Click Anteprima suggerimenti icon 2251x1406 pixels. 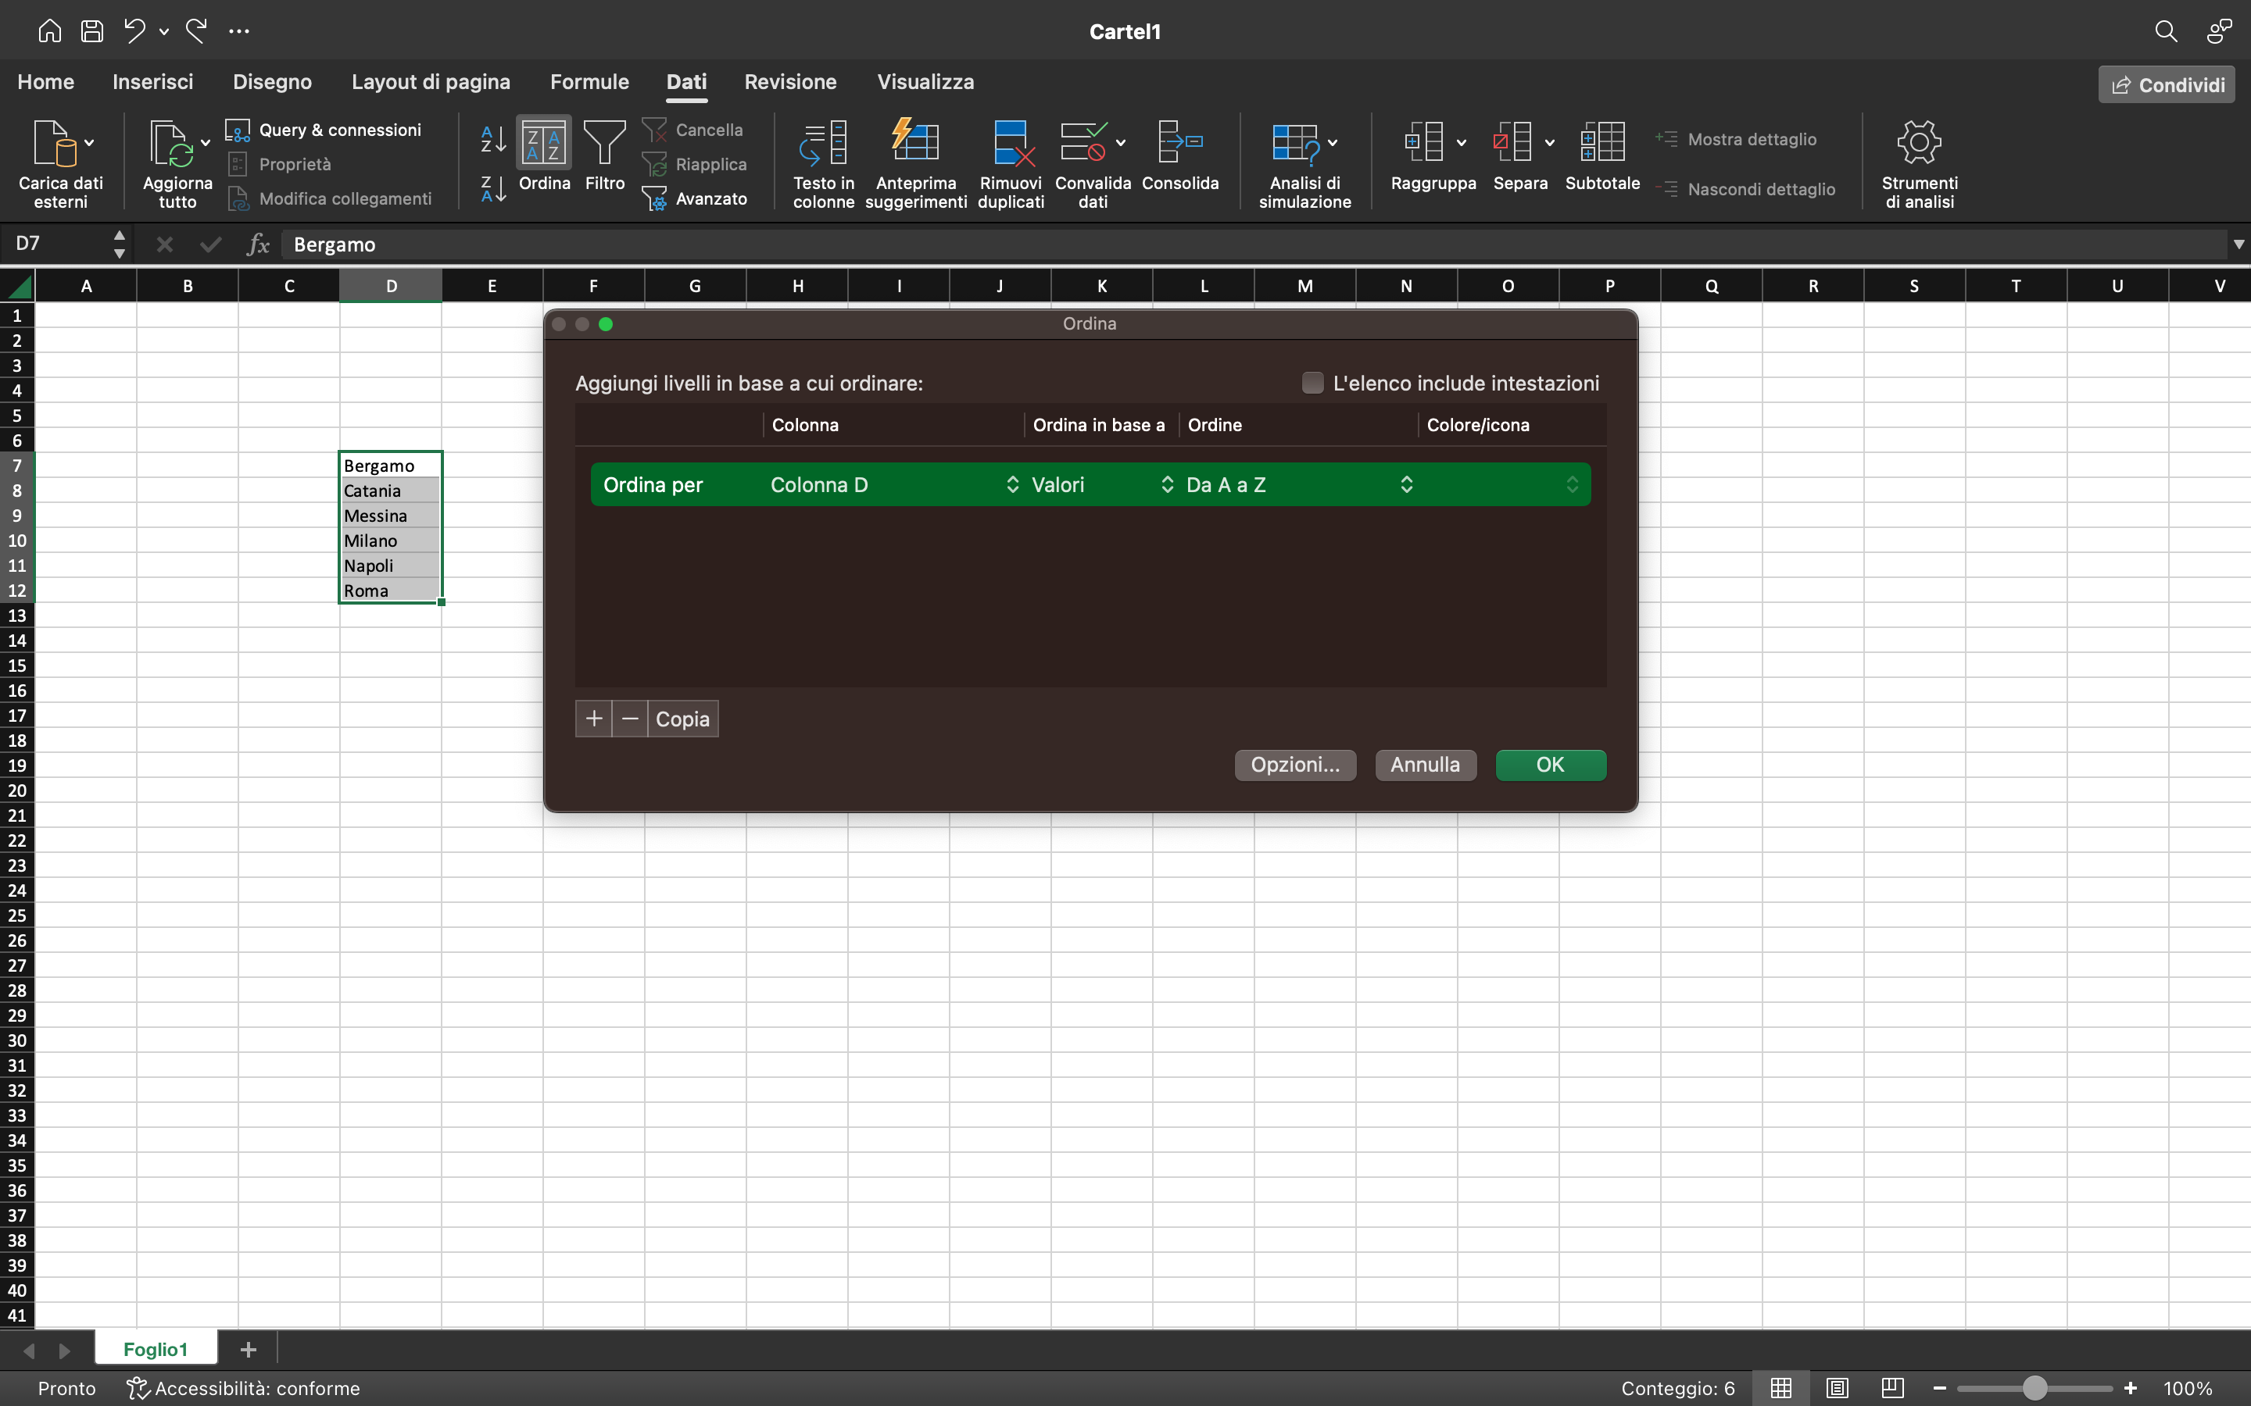click(915, 142)
